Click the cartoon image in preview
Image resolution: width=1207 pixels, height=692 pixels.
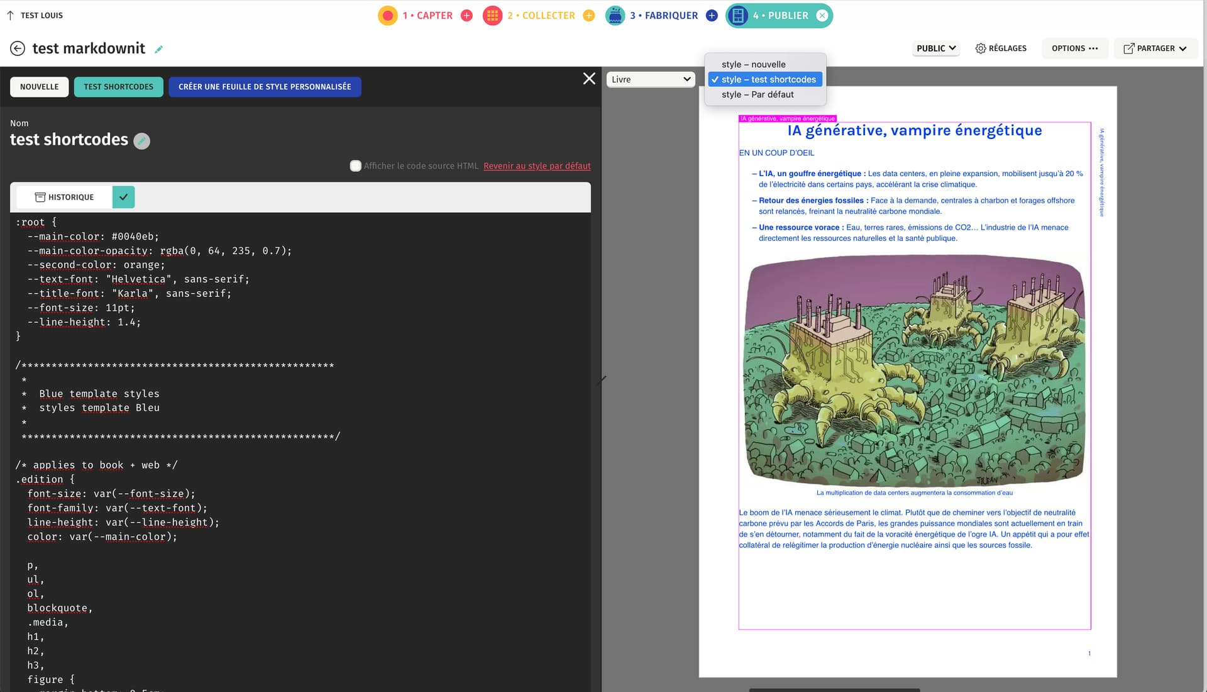pos(914,370)
